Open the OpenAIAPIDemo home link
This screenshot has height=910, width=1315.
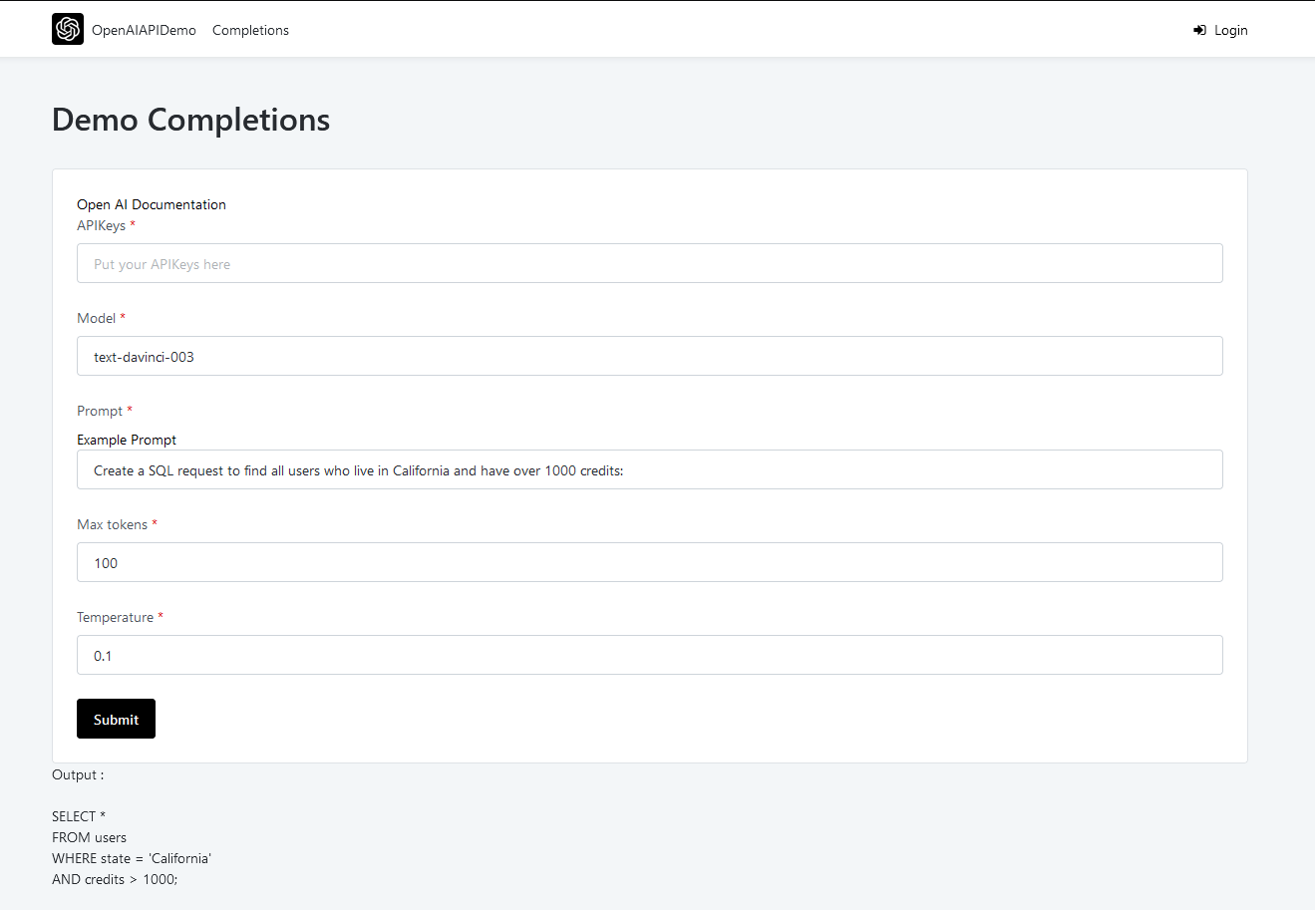coord(144,30)
